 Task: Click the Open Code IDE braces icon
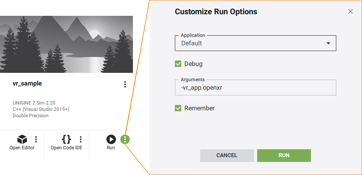click(66, 139)
